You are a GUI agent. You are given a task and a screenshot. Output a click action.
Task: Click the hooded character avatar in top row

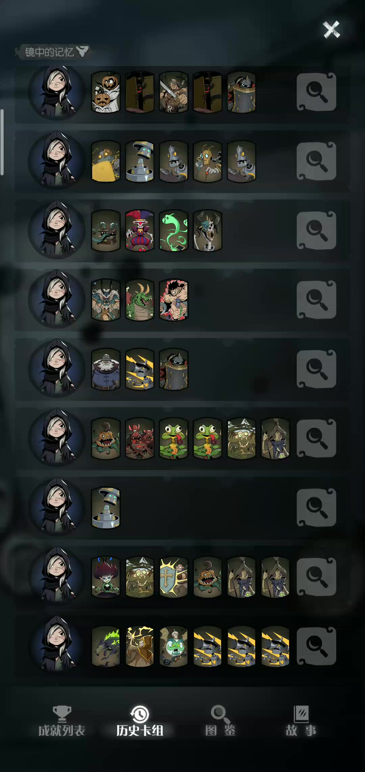click(57, 92)
